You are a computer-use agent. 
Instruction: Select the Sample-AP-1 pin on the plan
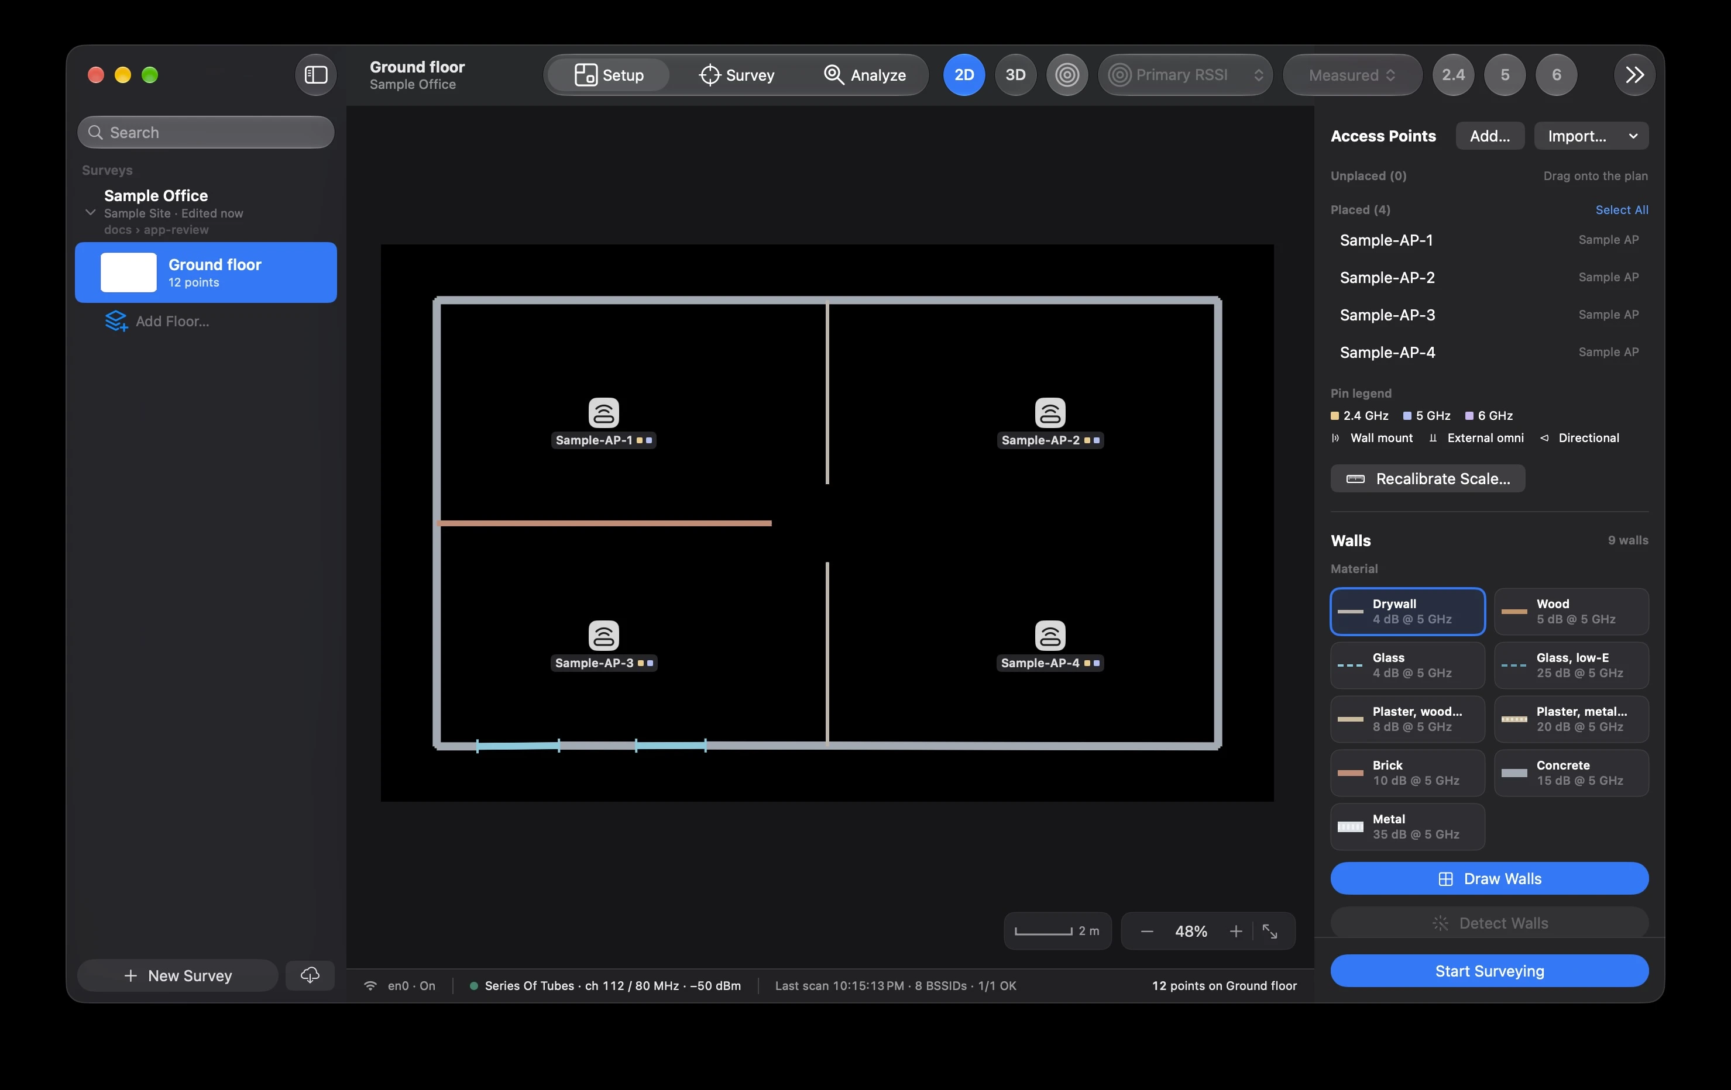click(604, 412)
